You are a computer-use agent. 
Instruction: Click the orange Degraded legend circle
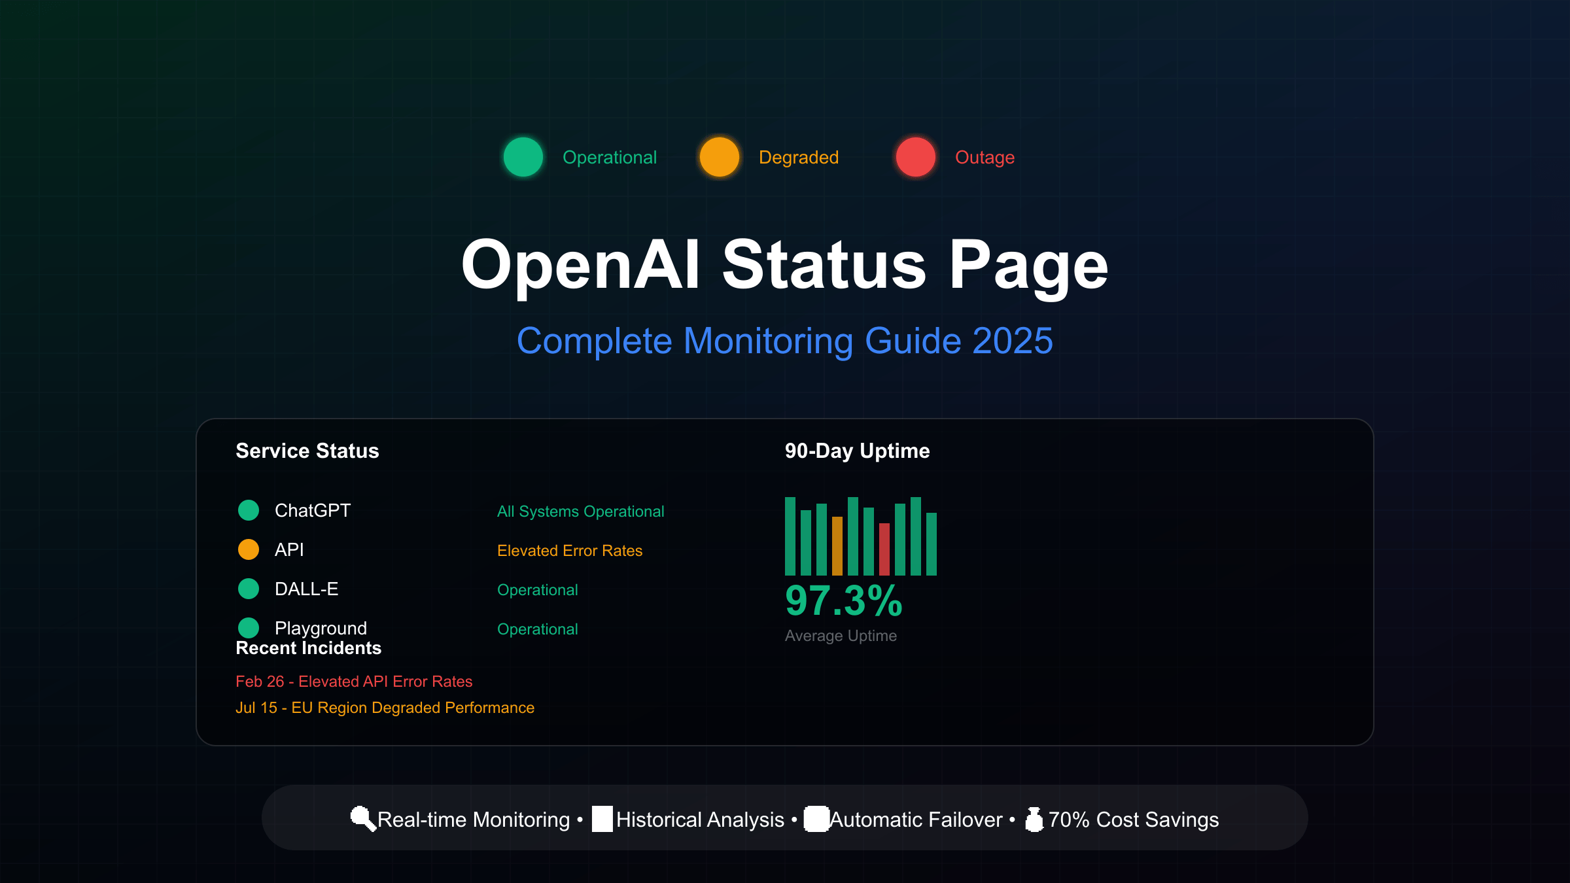pyautogui.click(x=720, y=157)
